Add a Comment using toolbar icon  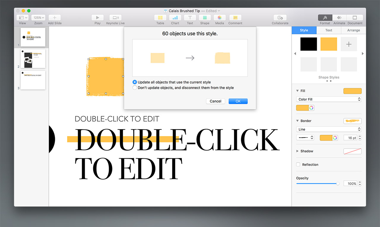click(x=235, y=18)
